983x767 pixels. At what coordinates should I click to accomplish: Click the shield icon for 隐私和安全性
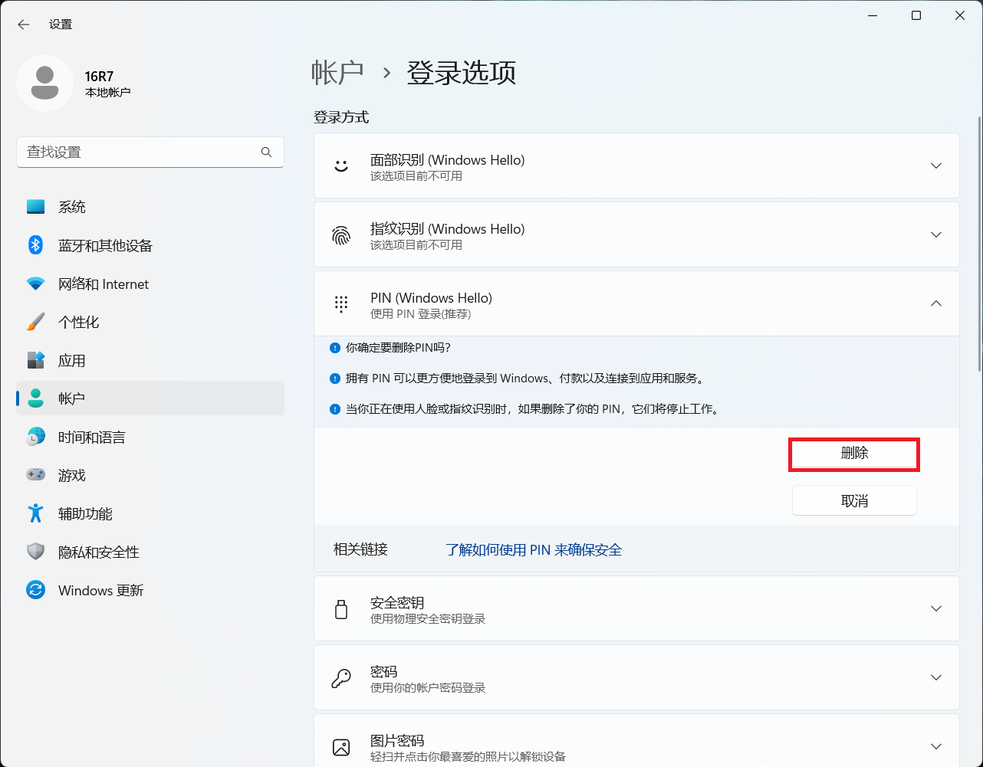point(35,552)
